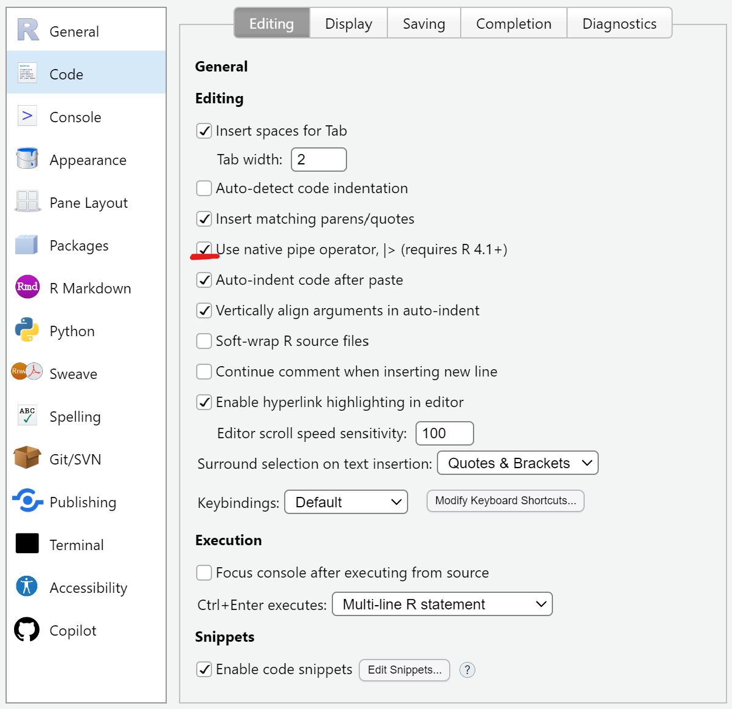Open the Quotes & Brackets dropdown

[518, 463]
